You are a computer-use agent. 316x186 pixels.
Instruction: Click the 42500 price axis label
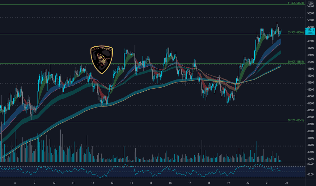311,124
